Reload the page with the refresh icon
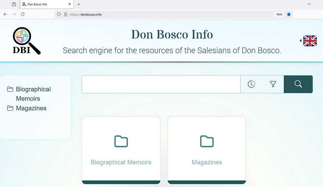 (x=23, y=14)
